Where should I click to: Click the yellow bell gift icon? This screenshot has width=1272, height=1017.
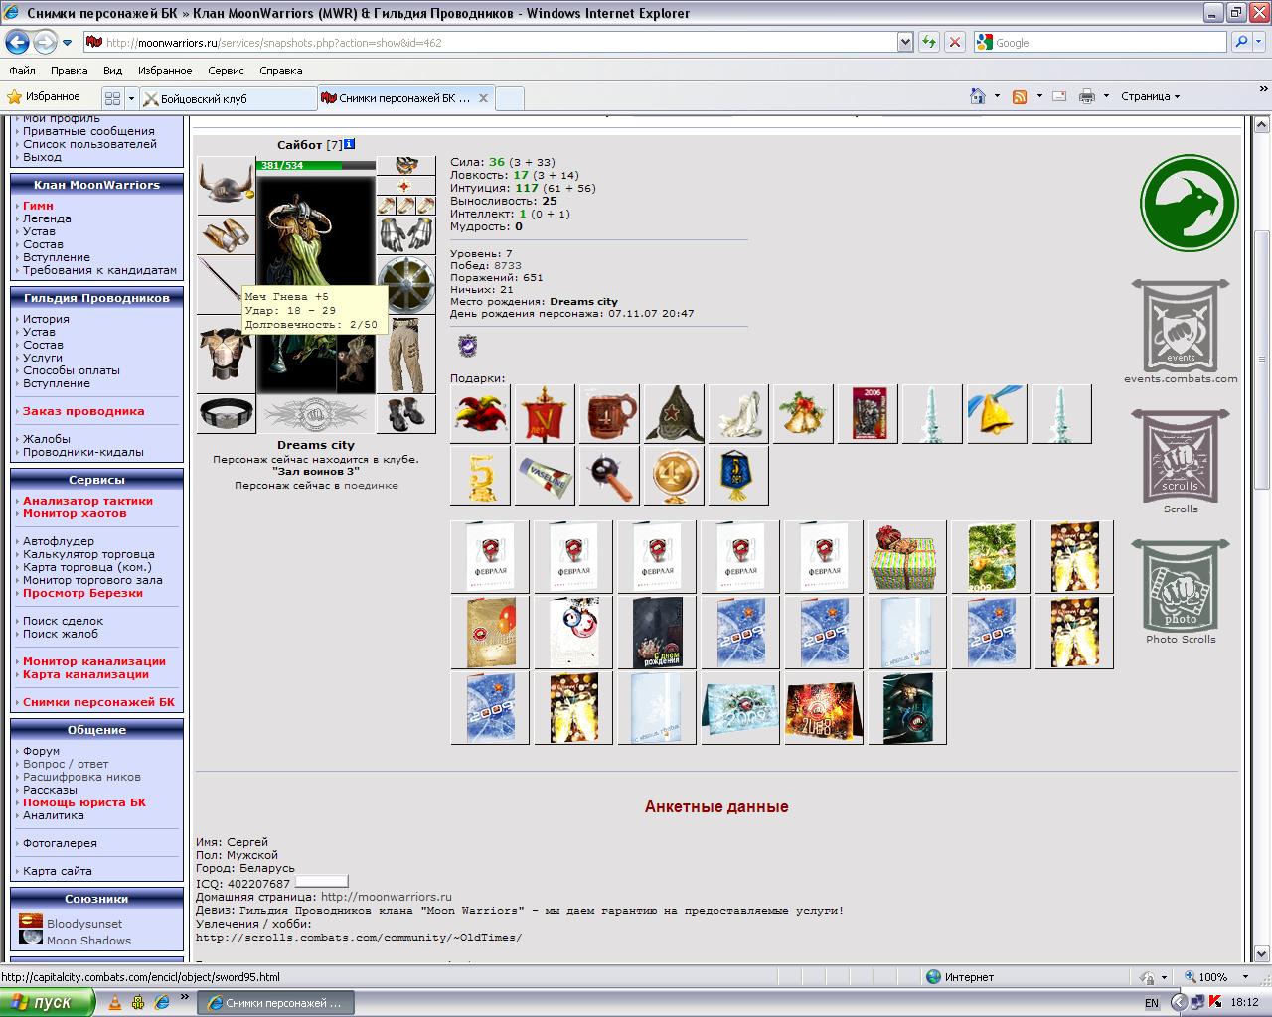997,413
